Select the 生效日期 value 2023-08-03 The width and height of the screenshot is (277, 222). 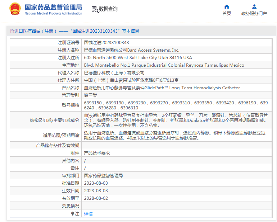96,191
